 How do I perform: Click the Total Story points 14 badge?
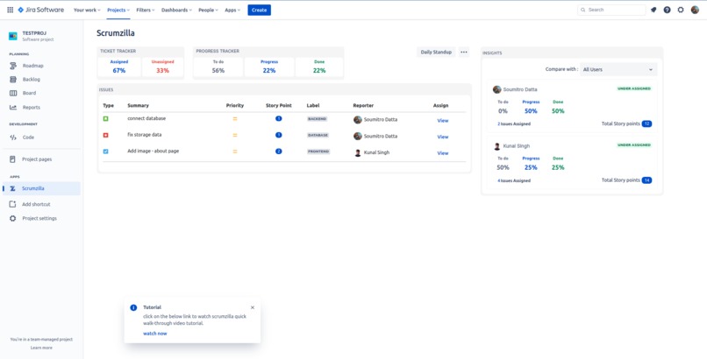646,180
